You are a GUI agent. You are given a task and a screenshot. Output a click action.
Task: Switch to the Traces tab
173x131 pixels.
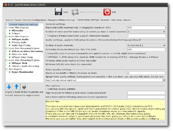tap(18, 20)
